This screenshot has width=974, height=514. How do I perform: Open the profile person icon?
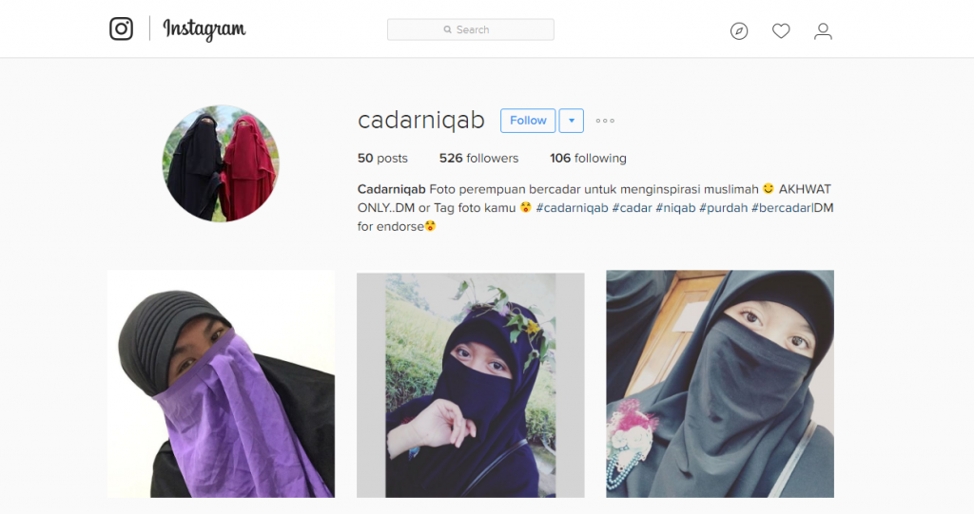pyautogui.click(x=823, y=31)
